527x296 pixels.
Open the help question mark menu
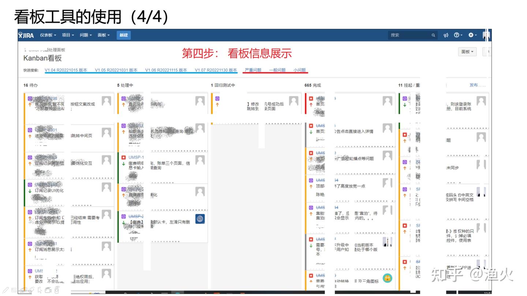tap(457, 35)
